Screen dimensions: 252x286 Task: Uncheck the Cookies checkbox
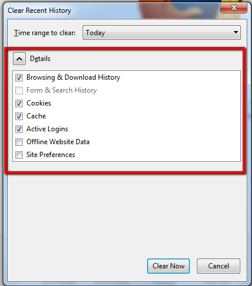tap(19, 103)
